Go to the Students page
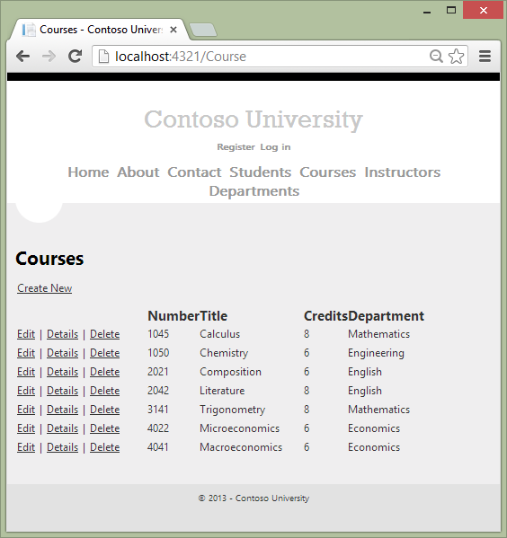Image resolution: width=507 pixels, height=538 pixels. tap(261, 172)
